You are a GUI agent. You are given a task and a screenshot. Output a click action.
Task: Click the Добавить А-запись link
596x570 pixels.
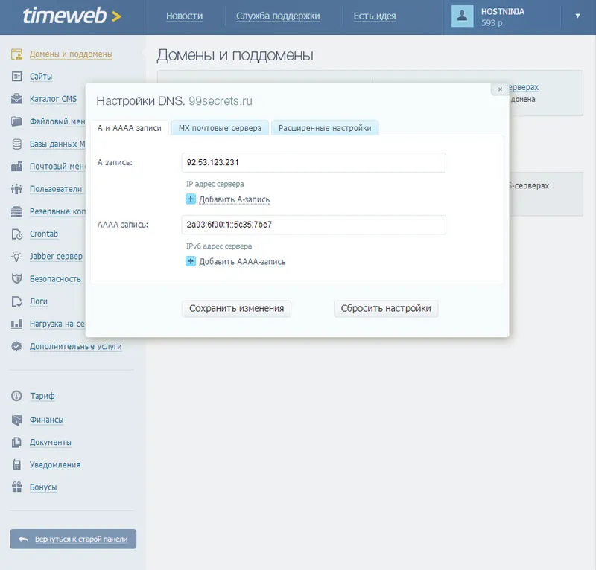pos(235,199)
